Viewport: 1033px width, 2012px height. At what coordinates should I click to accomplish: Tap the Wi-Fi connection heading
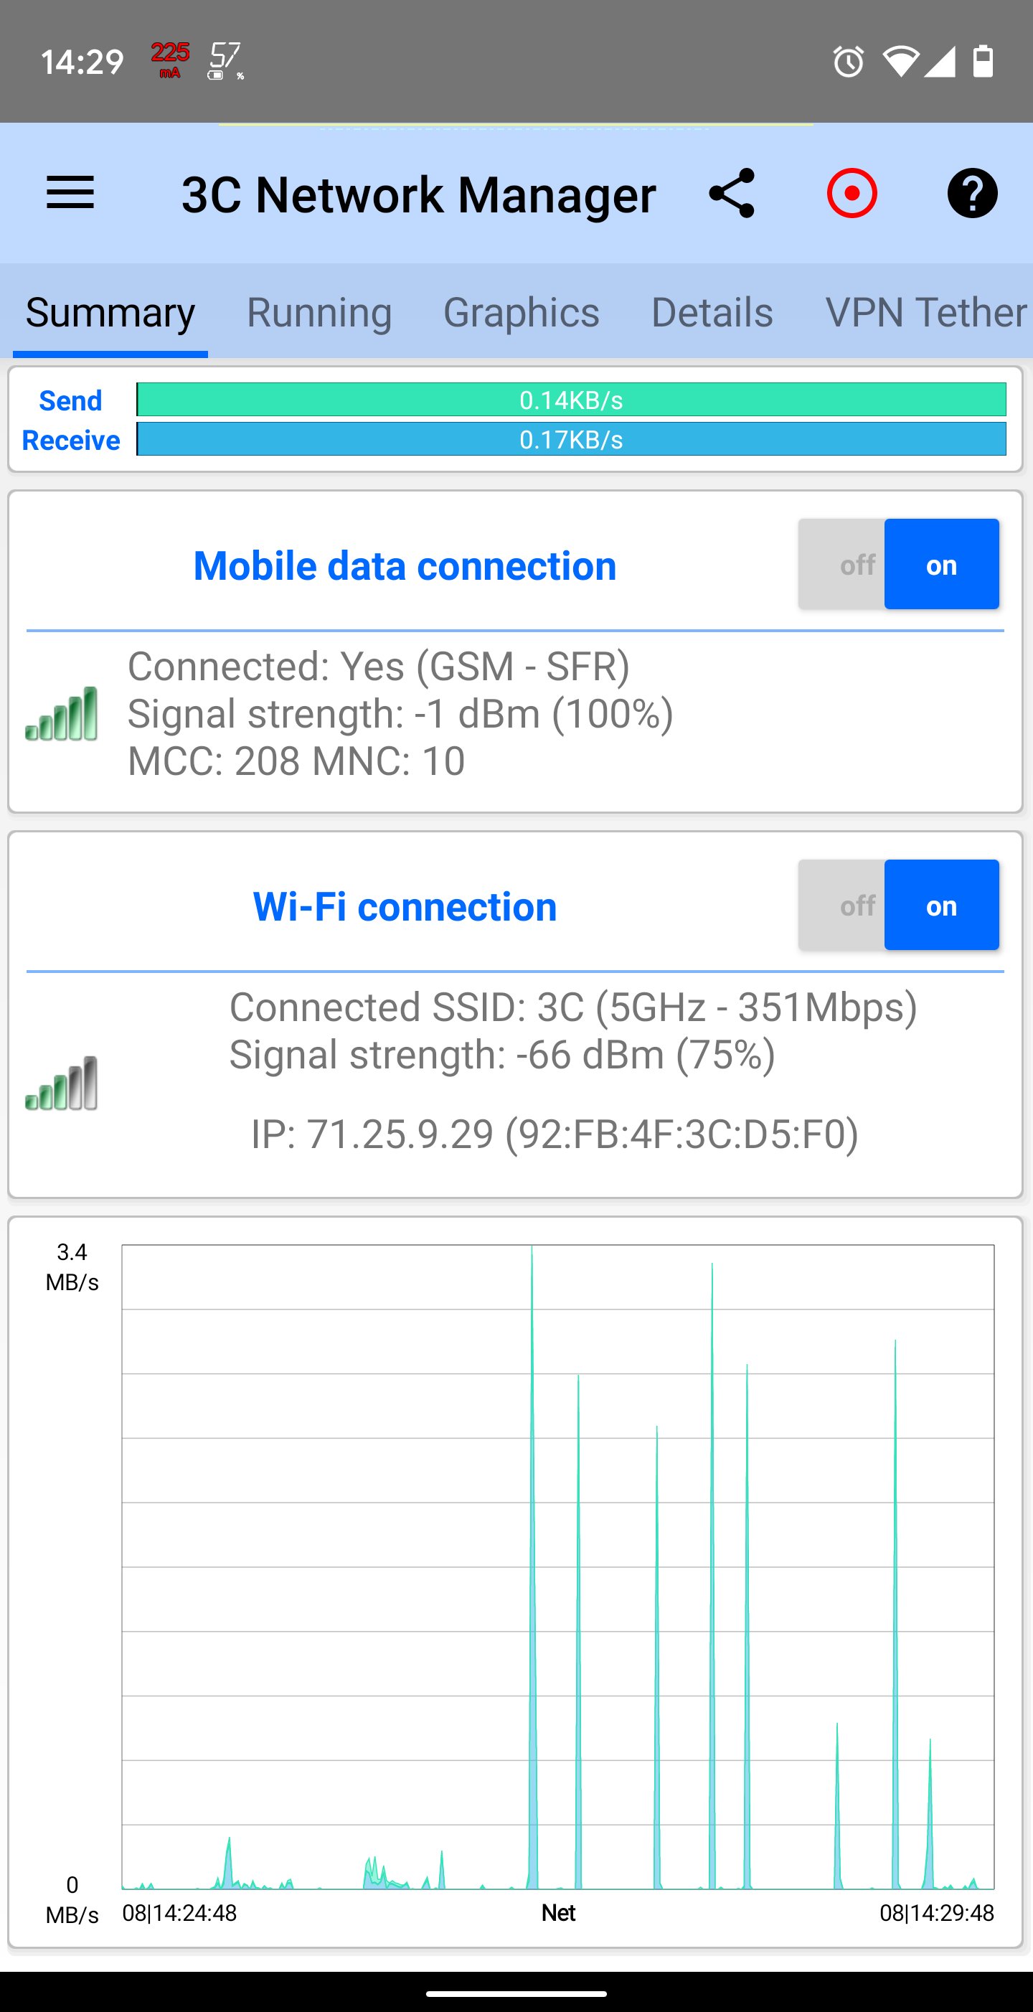point(405,907)
